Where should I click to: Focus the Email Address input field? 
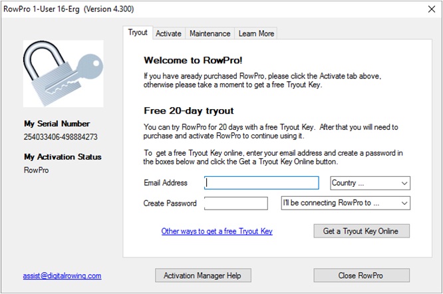pyautogui.click(x=261, y=183)
